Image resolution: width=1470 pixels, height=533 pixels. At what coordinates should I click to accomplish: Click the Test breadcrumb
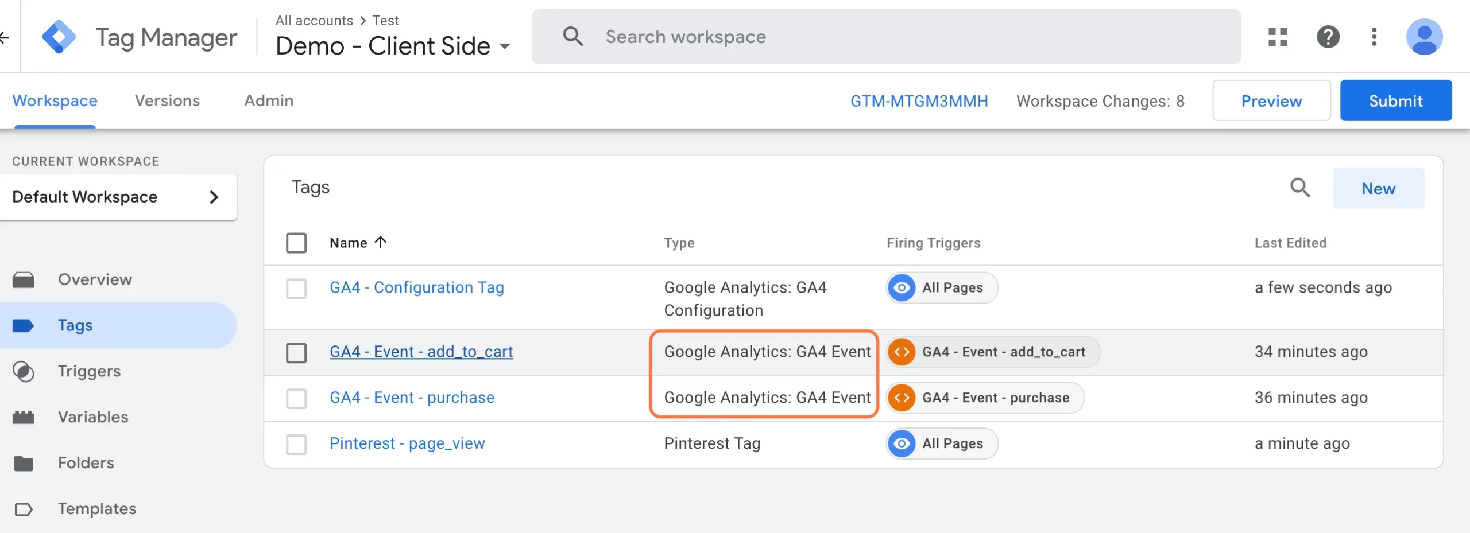point(385,21)
